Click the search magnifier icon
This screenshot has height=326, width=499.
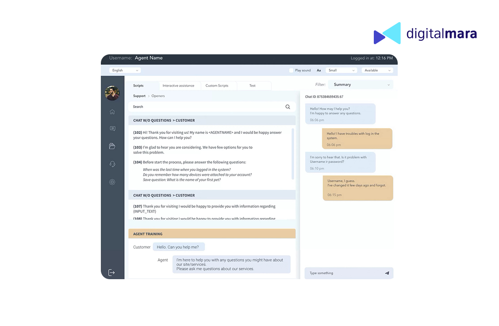(x=288, y=107)
